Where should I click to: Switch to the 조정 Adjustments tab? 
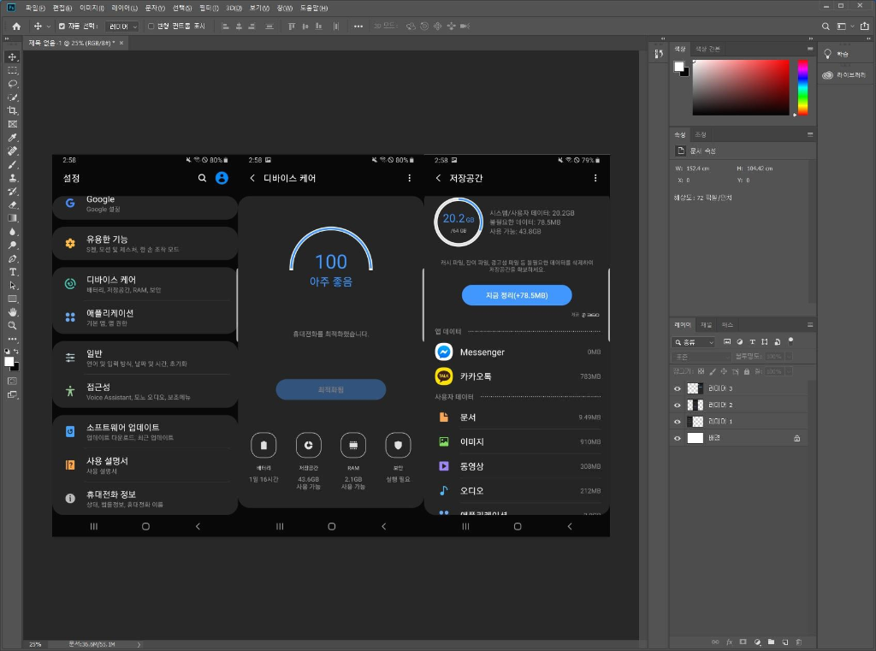point(700,134)
